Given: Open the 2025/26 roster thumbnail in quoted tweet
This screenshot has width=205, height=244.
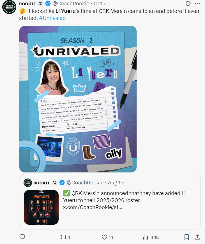Looking at the screenshot, I should click(x=41, y=207).
